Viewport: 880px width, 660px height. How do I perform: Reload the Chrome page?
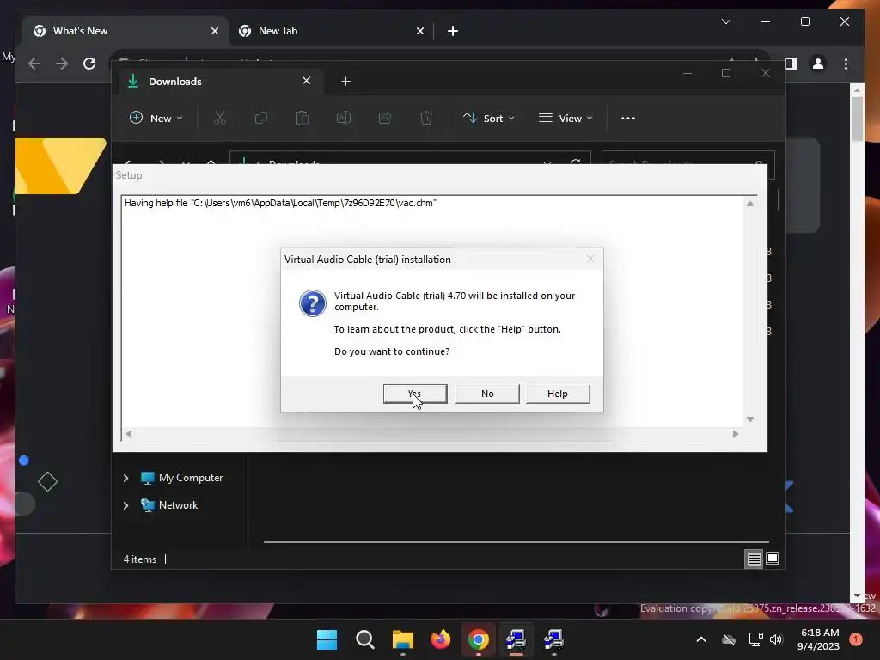click(89, 64)
